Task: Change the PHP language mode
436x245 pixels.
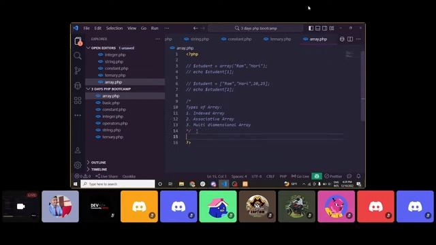Action: [283, 176]
